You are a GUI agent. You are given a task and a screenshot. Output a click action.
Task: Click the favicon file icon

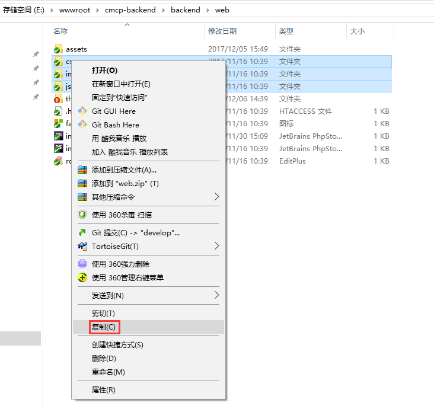click(x=58, y=124)
